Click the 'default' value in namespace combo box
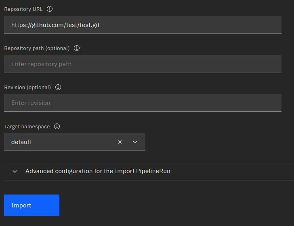The image size is (294, 226). coord(21,142)
